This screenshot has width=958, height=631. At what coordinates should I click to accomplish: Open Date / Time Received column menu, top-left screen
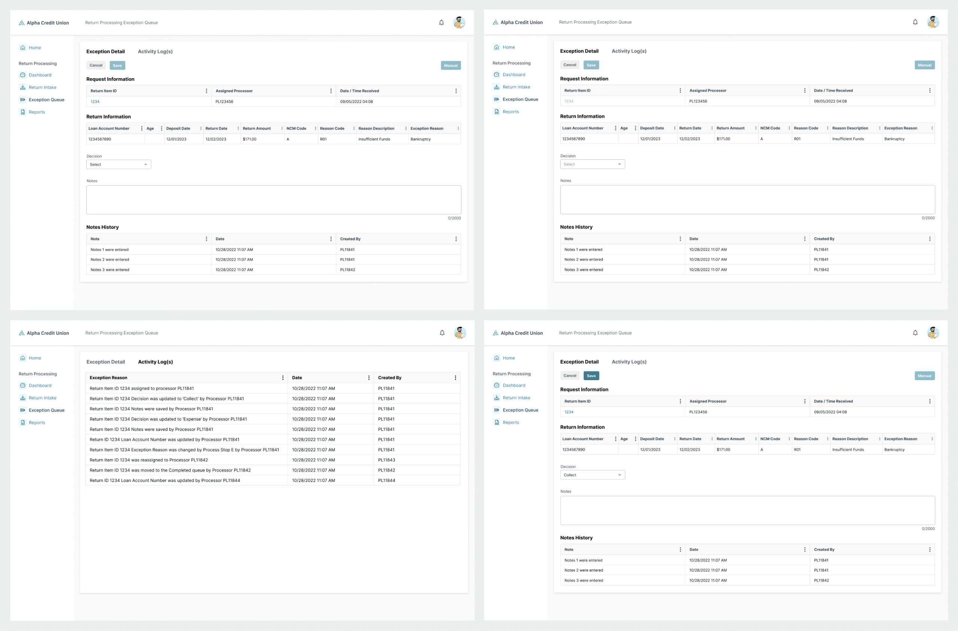pyautogui.click(x=456, y=91)
